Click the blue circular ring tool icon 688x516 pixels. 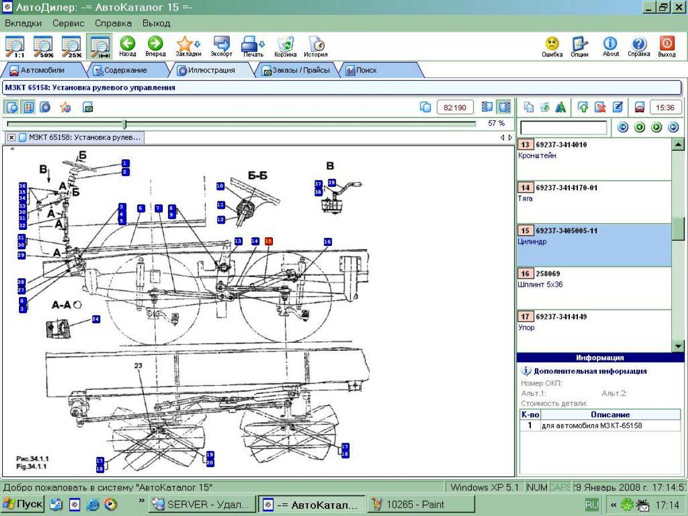tap(45, 107)
